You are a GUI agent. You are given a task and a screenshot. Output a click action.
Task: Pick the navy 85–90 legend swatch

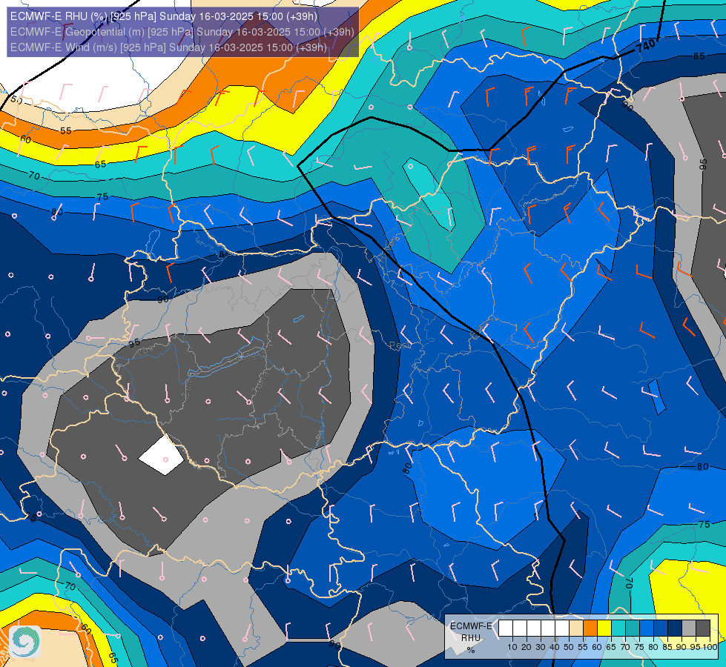coord(675,628)
